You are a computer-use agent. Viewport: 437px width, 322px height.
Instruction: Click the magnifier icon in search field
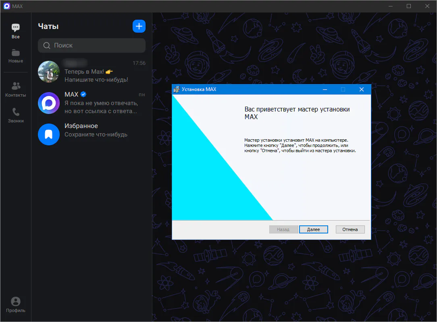(x=47, y=45)
